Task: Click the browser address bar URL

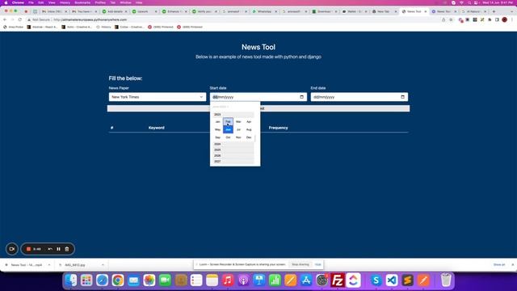Action: 90,19
